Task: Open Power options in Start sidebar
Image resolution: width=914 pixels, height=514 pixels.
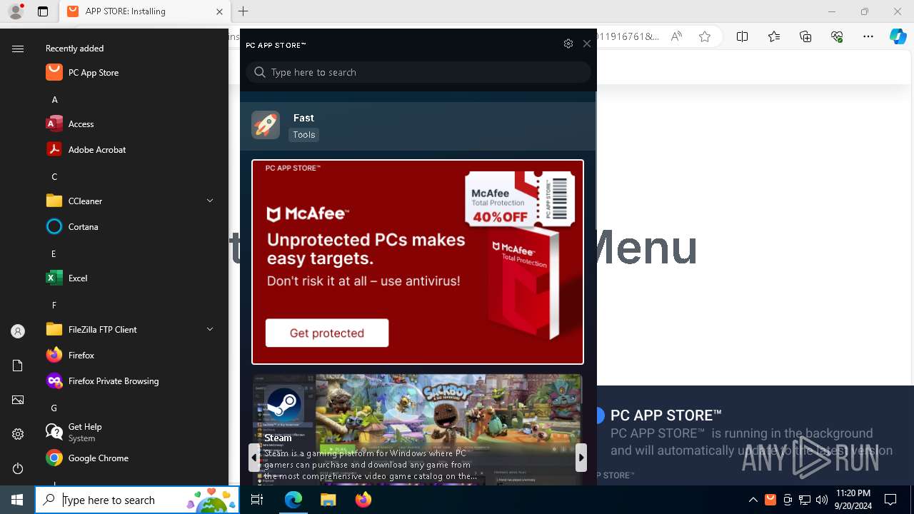Action: (18, 468)
